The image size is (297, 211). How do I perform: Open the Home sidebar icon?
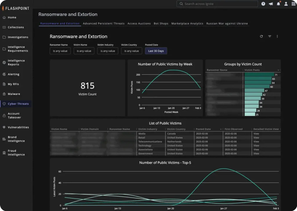(x=4, y=17)
